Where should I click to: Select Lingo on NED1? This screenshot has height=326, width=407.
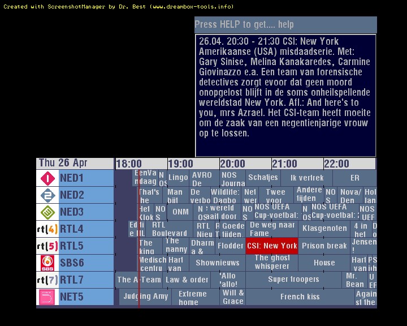[x=178, y=178]
